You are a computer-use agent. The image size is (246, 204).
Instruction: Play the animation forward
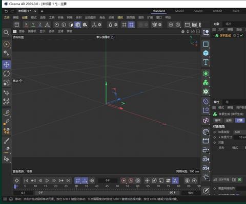(x=47, y=180)
